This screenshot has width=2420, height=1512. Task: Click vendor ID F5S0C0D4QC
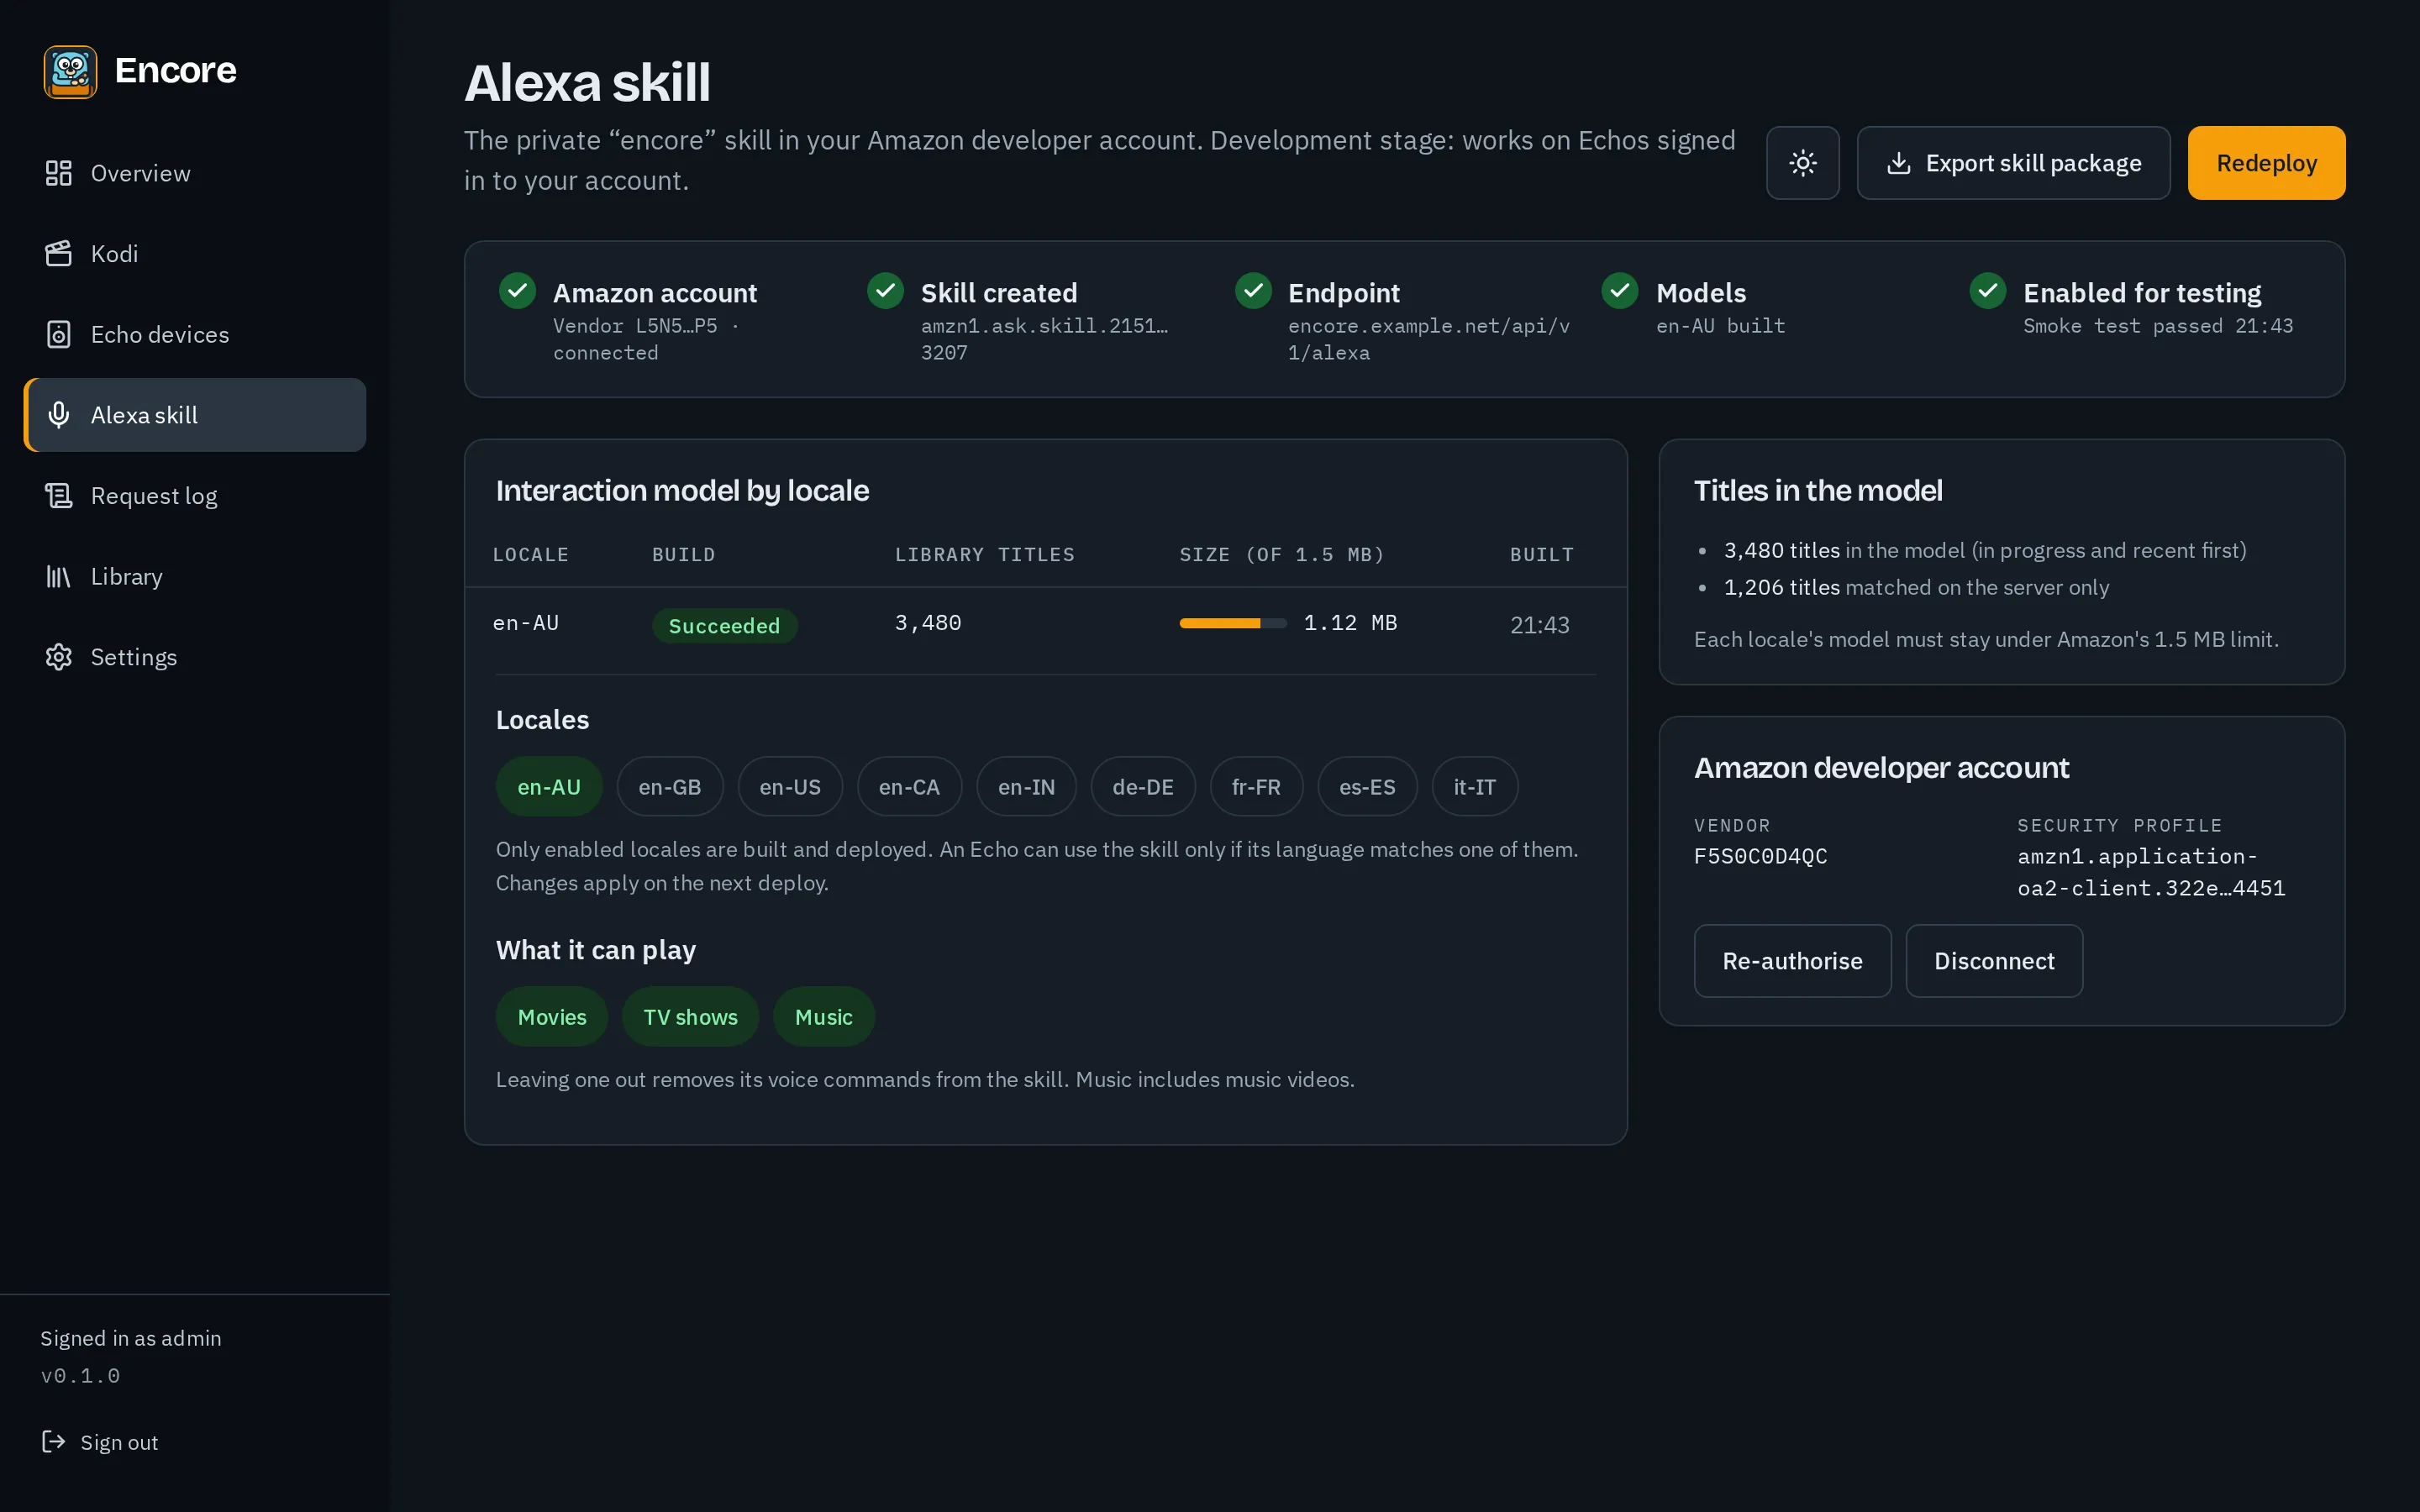pyautogui.click(x=1760, y=856)
